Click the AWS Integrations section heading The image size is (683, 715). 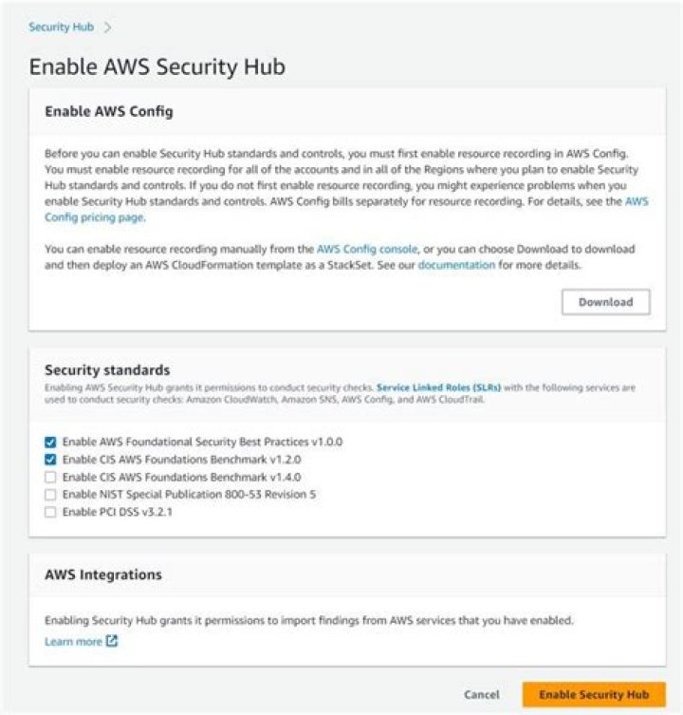pyautogui.click(x=103, y=574)
